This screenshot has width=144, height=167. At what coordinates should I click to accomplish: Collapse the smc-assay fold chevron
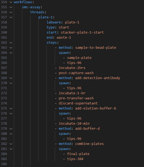click(x=11, y=7)
